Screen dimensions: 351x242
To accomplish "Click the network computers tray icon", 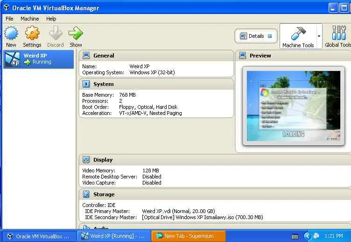I will tap(316, 236).
